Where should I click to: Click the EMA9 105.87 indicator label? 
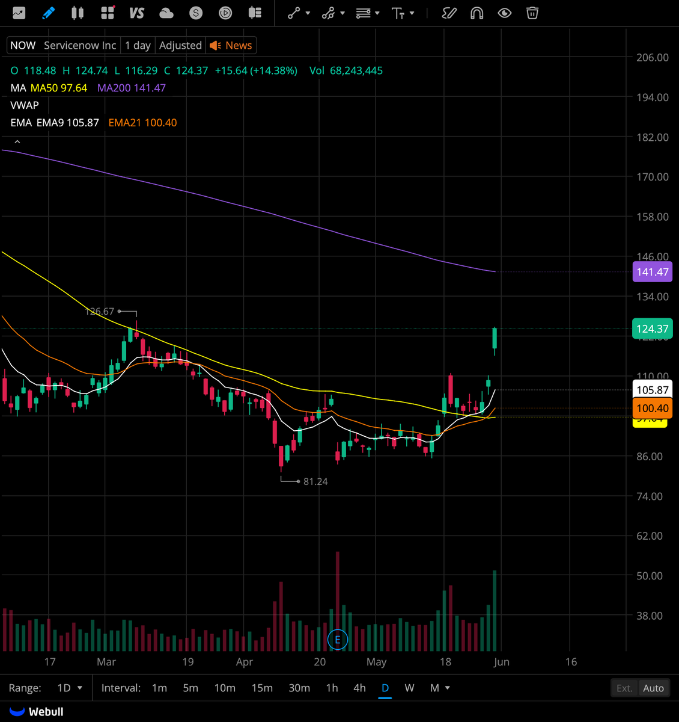[68, 123]
